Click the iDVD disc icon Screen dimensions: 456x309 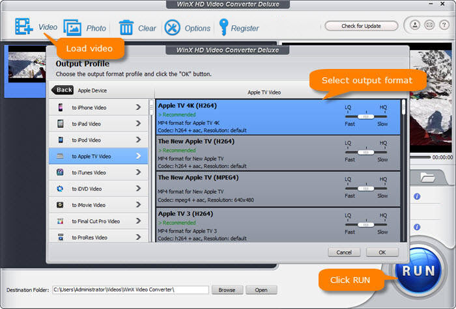click(60, 189)
